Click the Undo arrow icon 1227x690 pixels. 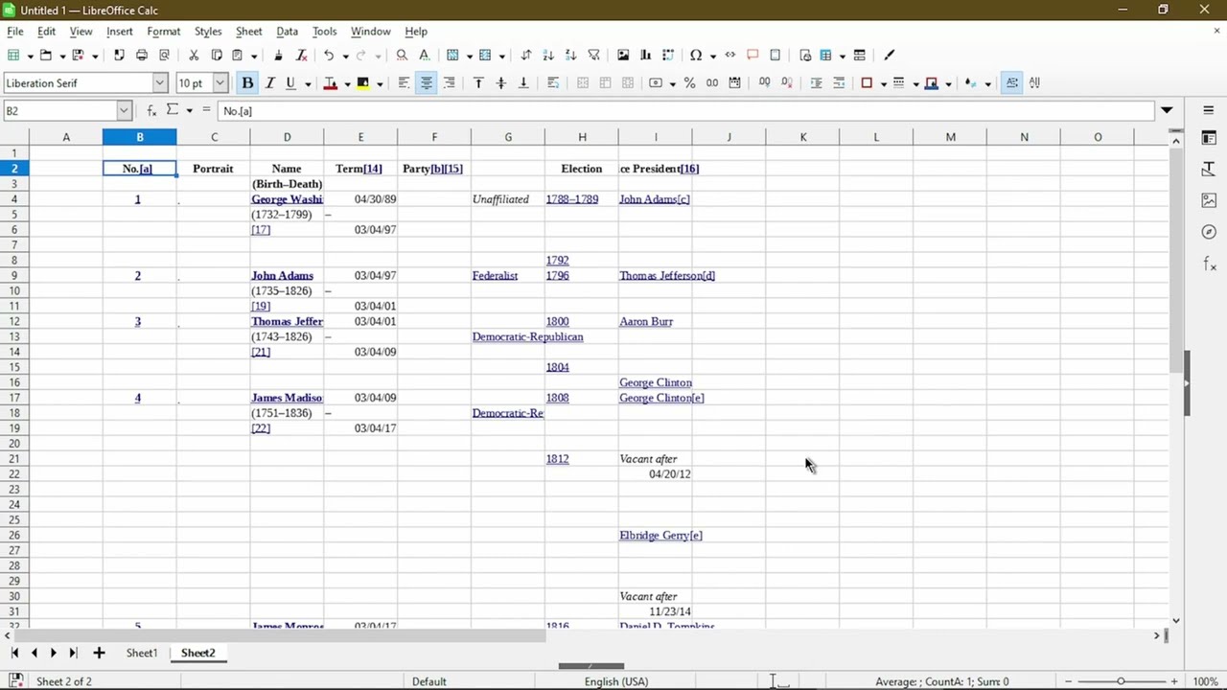[329, 55]
